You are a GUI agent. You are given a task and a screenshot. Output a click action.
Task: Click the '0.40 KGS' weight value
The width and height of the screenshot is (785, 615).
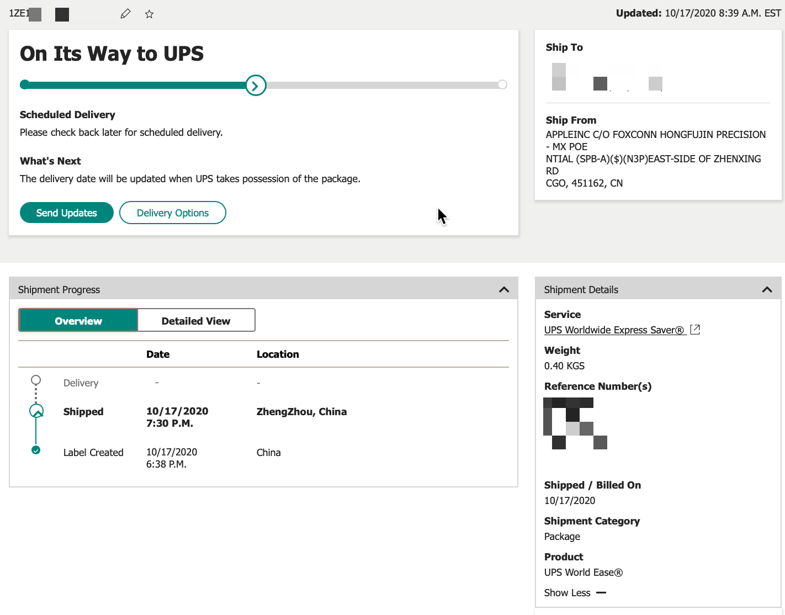(564, 365)
